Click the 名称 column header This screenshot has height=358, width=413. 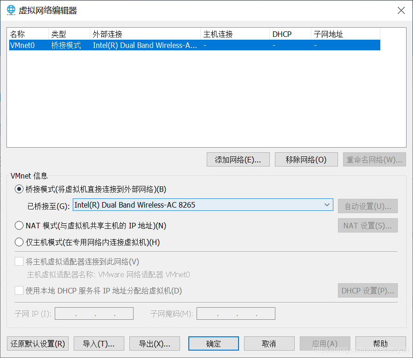(28, 34)
